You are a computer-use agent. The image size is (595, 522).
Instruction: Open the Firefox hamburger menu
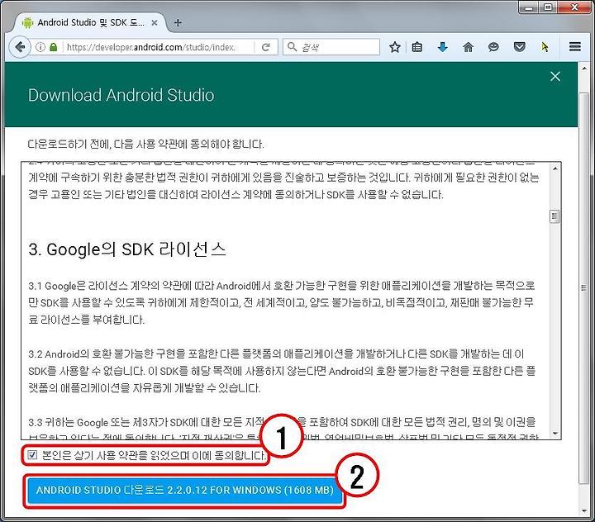click(x=575, y=46)
